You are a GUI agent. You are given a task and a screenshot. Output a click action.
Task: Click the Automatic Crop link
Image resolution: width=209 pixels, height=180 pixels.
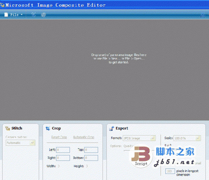84,137
